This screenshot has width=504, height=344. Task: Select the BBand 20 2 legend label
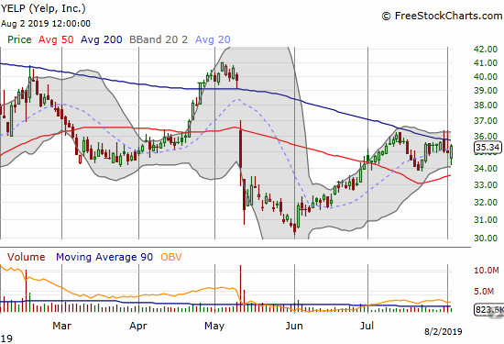(x=159, y=39)
